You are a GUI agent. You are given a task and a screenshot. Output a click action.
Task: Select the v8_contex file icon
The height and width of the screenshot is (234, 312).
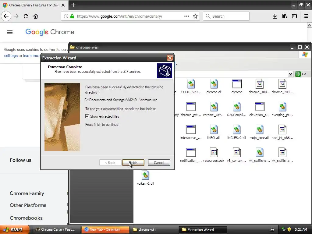pyautogui.click(x=236, y=153)
